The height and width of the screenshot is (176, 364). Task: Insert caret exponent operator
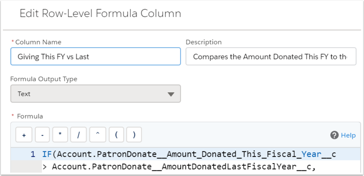point(97,135)
